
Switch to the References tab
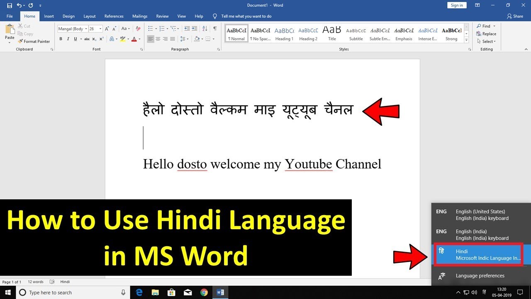[x=114, y=16]
